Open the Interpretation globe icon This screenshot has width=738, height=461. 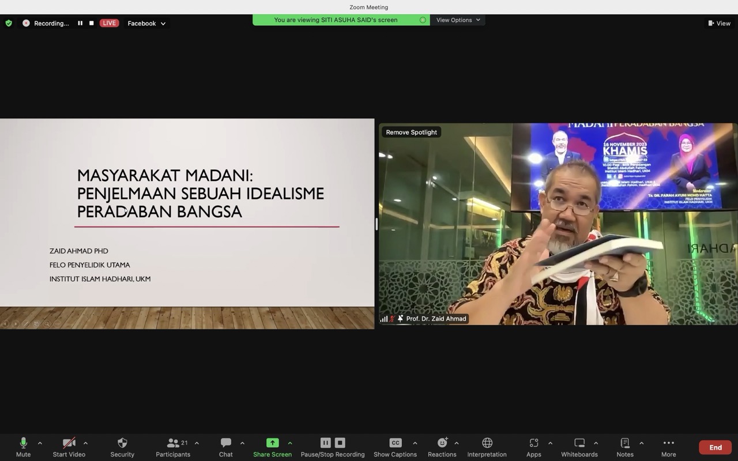487,443
